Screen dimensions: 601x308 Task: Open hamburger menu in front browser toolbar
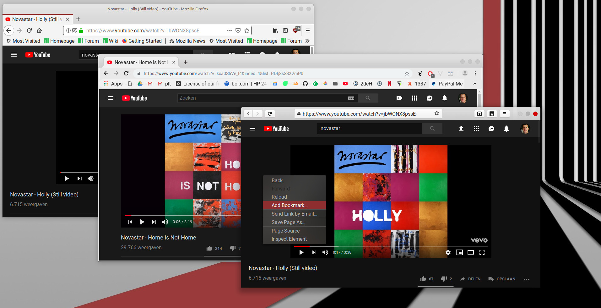tap(505, 114)
